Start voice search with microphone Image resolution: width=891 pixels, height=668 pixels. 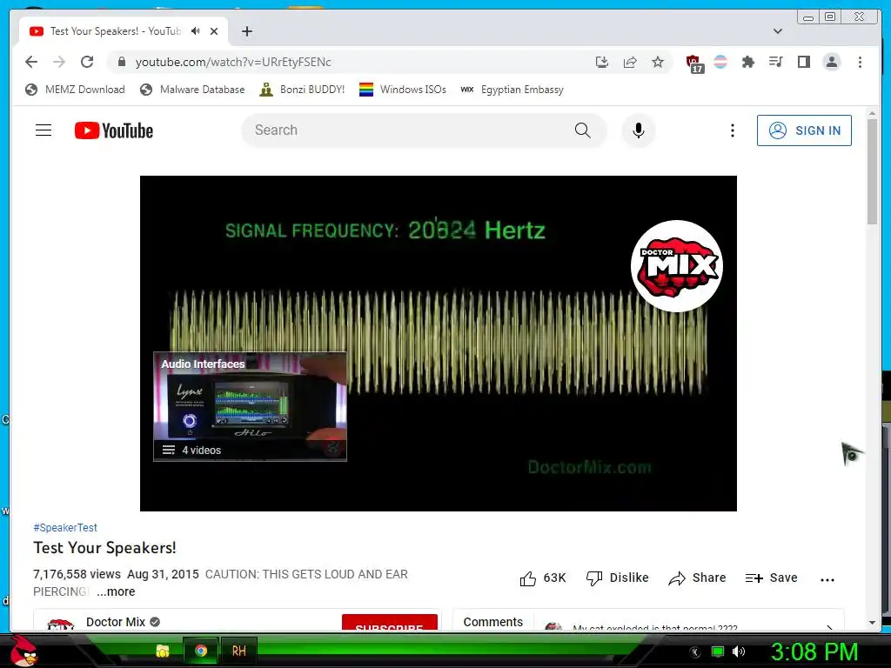point(639,130)
